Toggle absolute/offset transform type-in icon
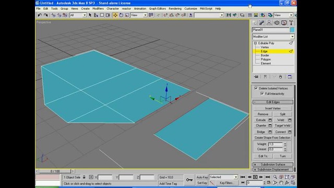This screenshot has height=188, width=334. [91, 177]
